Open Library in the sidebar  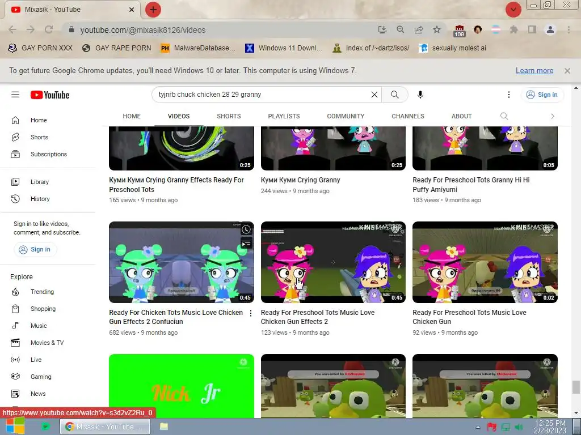[40, 182]
